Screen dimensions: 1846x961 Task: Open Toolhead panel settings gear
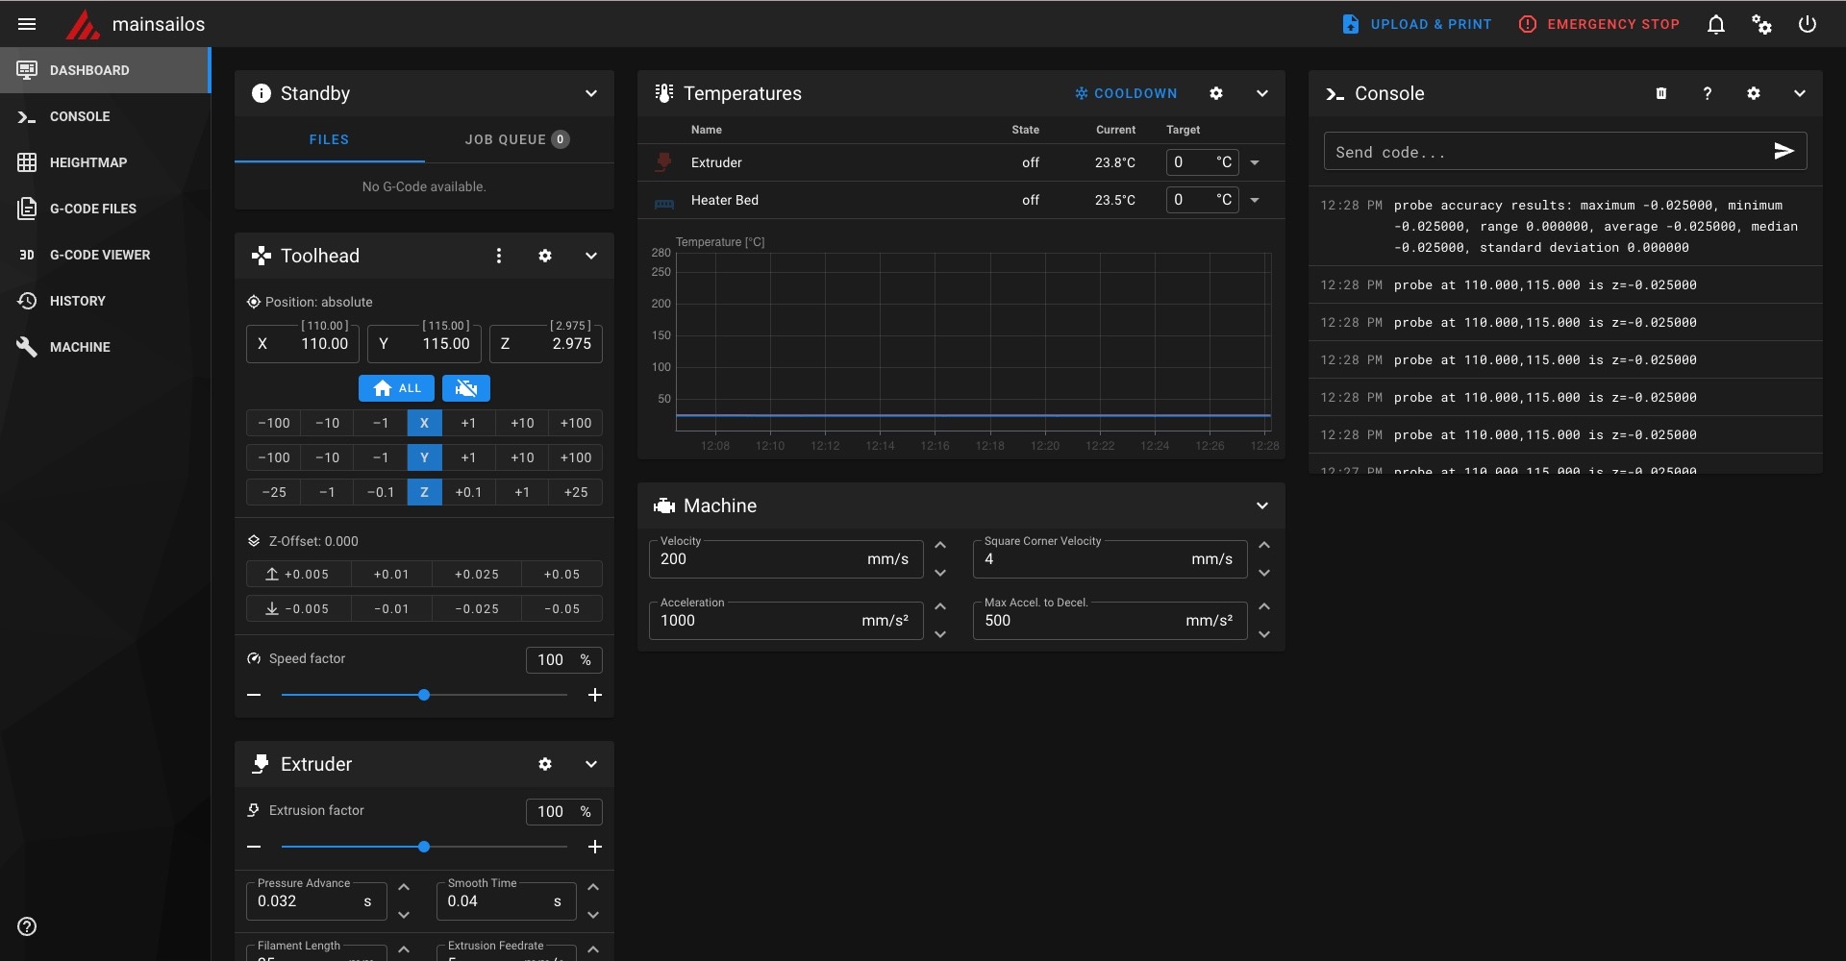(x=545, y=256)
